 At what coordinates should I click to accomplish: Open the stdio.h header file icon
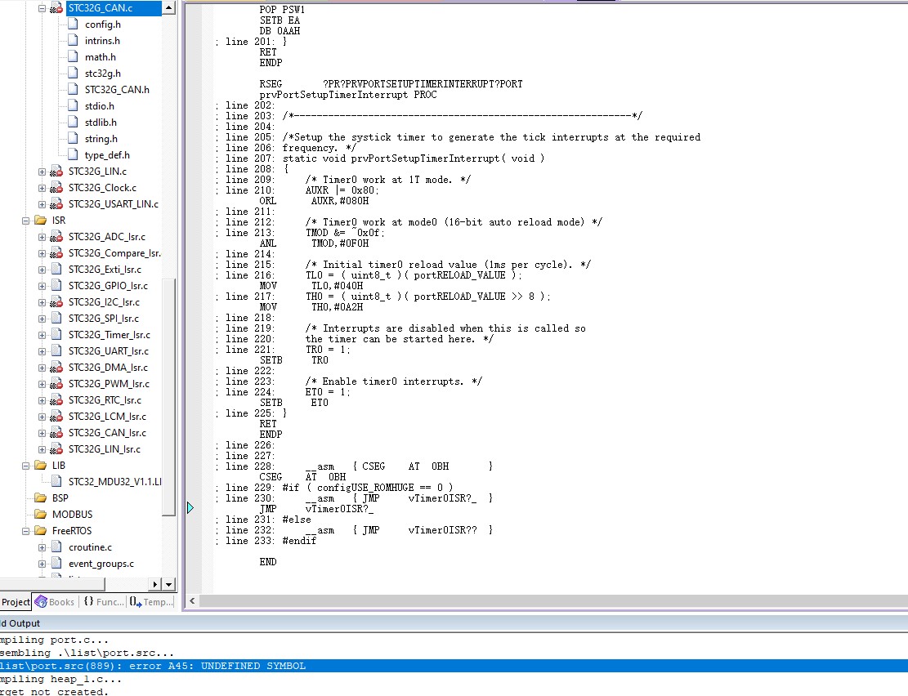[x=73, y=105]
